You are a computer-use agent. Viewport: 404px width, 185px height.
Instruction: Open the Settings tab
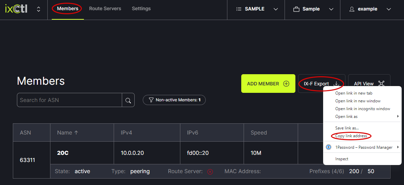141,8
